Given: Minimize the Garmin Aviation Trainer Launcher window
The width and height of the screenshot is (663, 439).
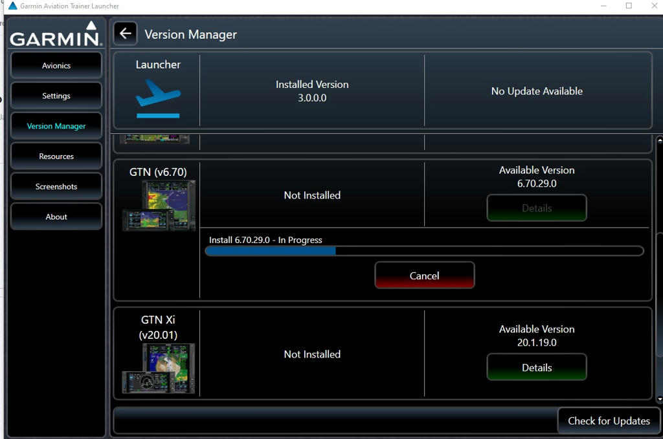Looking at the screenshot, I should coord(603,6).
